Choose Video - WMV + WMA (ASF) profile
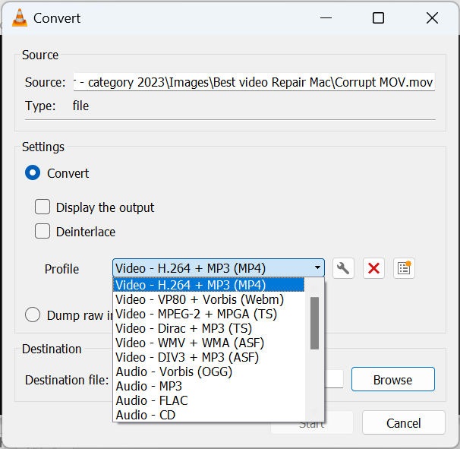 tap(209, 343)
